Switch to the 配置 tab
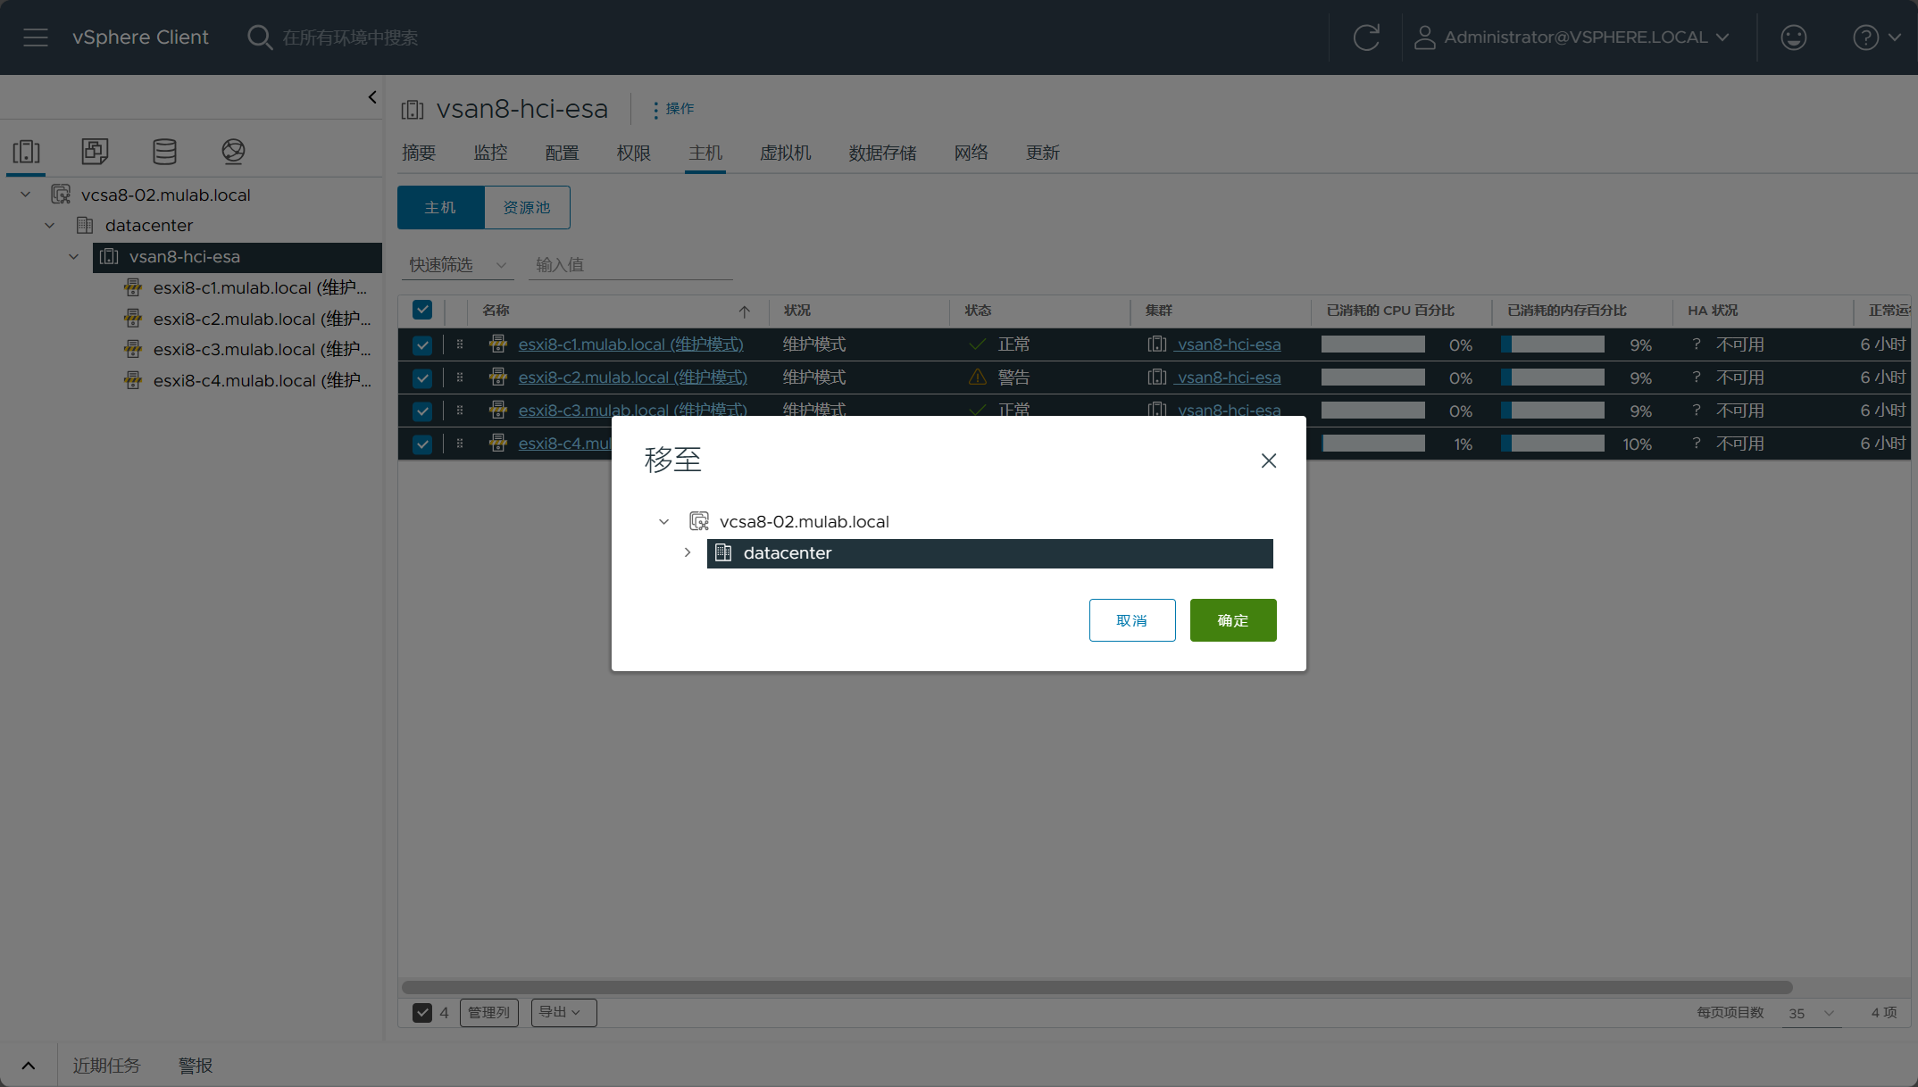Image resolution: width=1918 pixels, height=1087 pixels. pos(562,153)
